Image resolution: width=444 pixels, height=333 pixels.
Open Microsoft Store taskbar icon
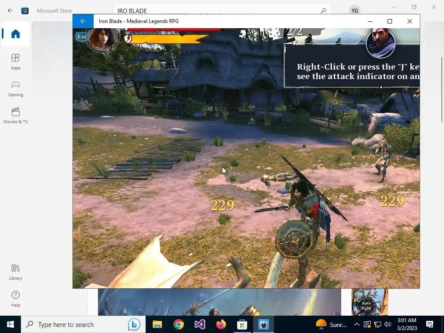click(x=242, y=324)
